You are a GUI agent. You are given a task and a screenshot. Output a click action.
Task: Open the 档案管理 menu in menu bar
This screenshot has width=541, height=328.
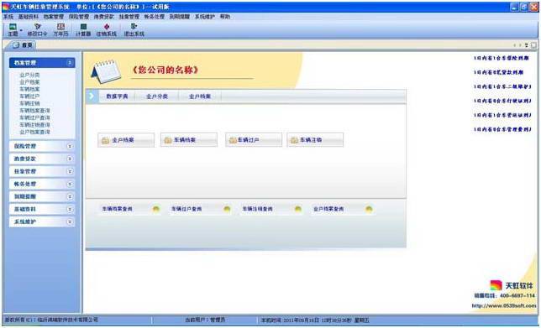54,17
